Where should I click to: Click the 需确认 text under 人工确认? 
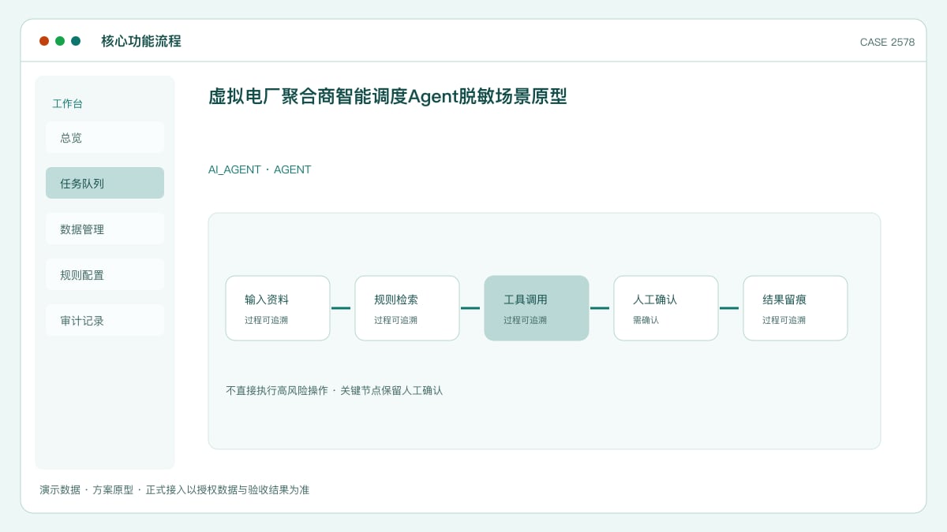[646, 320]
